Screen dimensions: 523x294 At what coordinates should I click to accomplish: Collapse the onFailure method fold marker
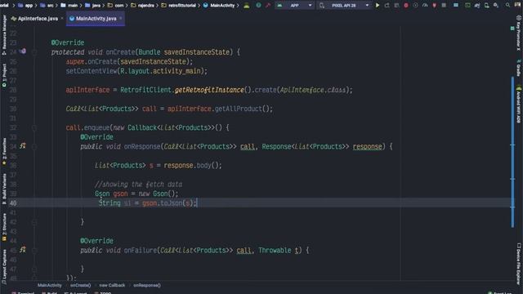[34, 251]
